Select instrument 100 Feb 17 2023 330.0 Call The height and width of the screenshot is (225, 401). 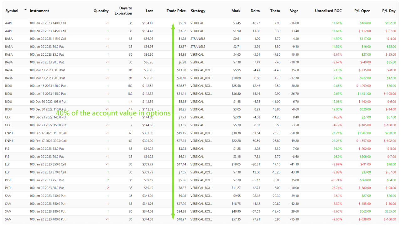pos(48,141)
